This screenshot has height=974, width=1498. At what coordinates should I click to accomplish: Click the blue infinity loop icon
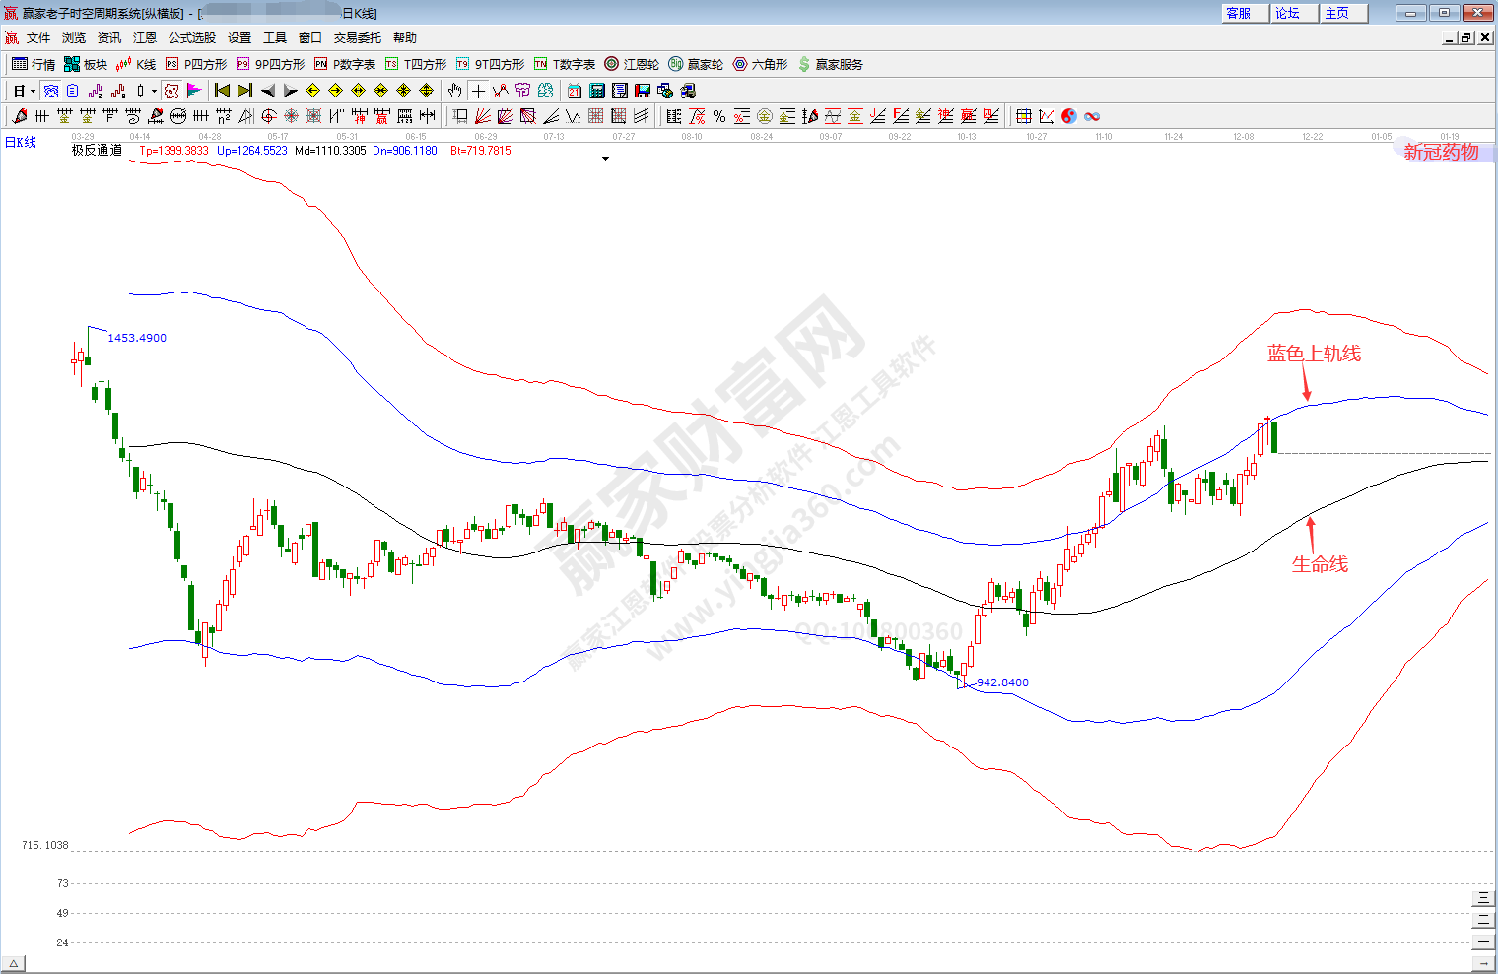click(1092, 116)
